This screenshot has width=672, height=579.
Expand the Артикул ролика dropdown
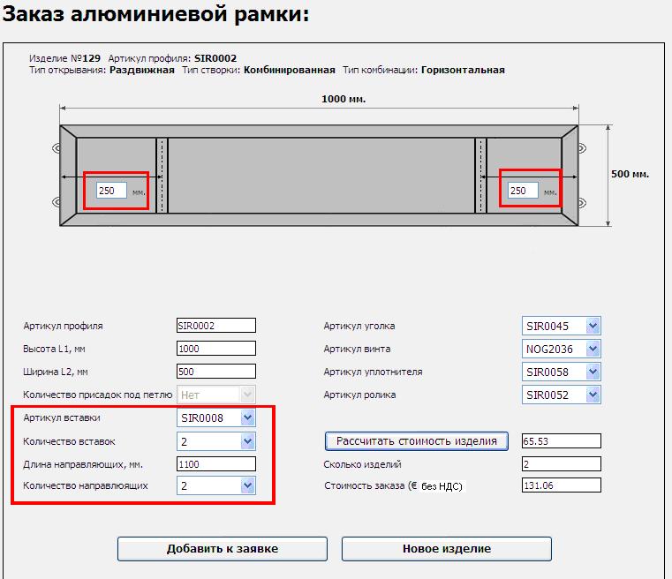(562, 395)
